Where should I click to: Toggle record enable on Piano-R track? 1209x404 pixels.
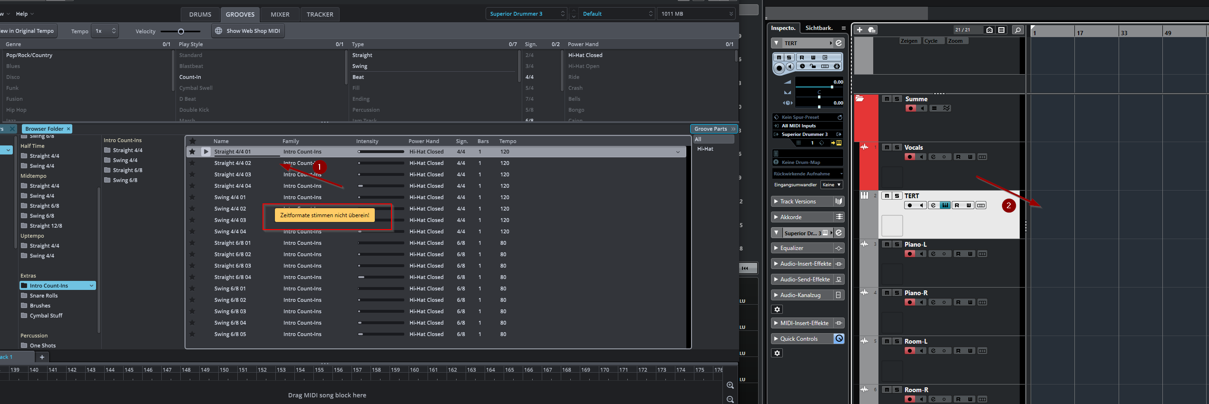(910, 302)
